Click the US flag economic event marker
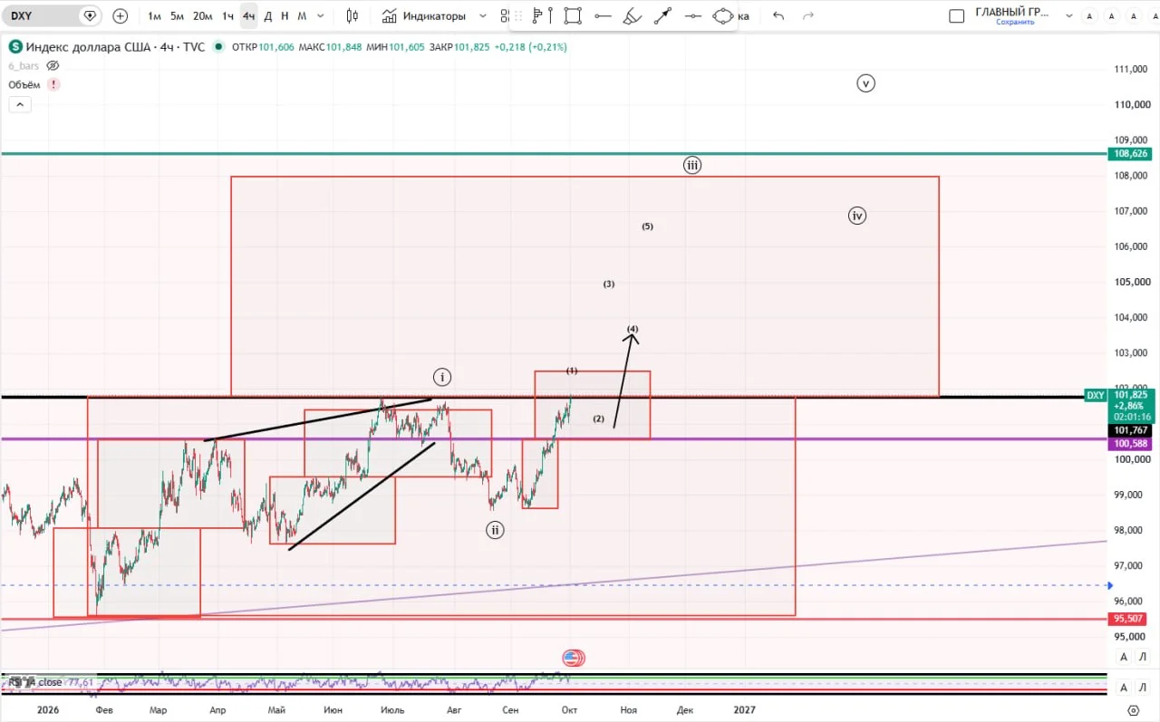 click(572, 658)
